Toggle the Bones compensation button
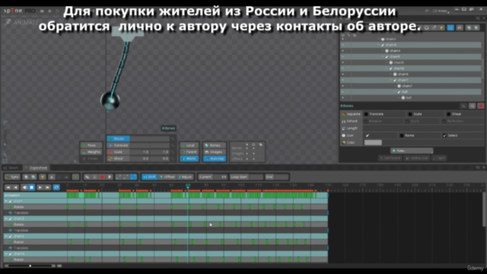 215,145
